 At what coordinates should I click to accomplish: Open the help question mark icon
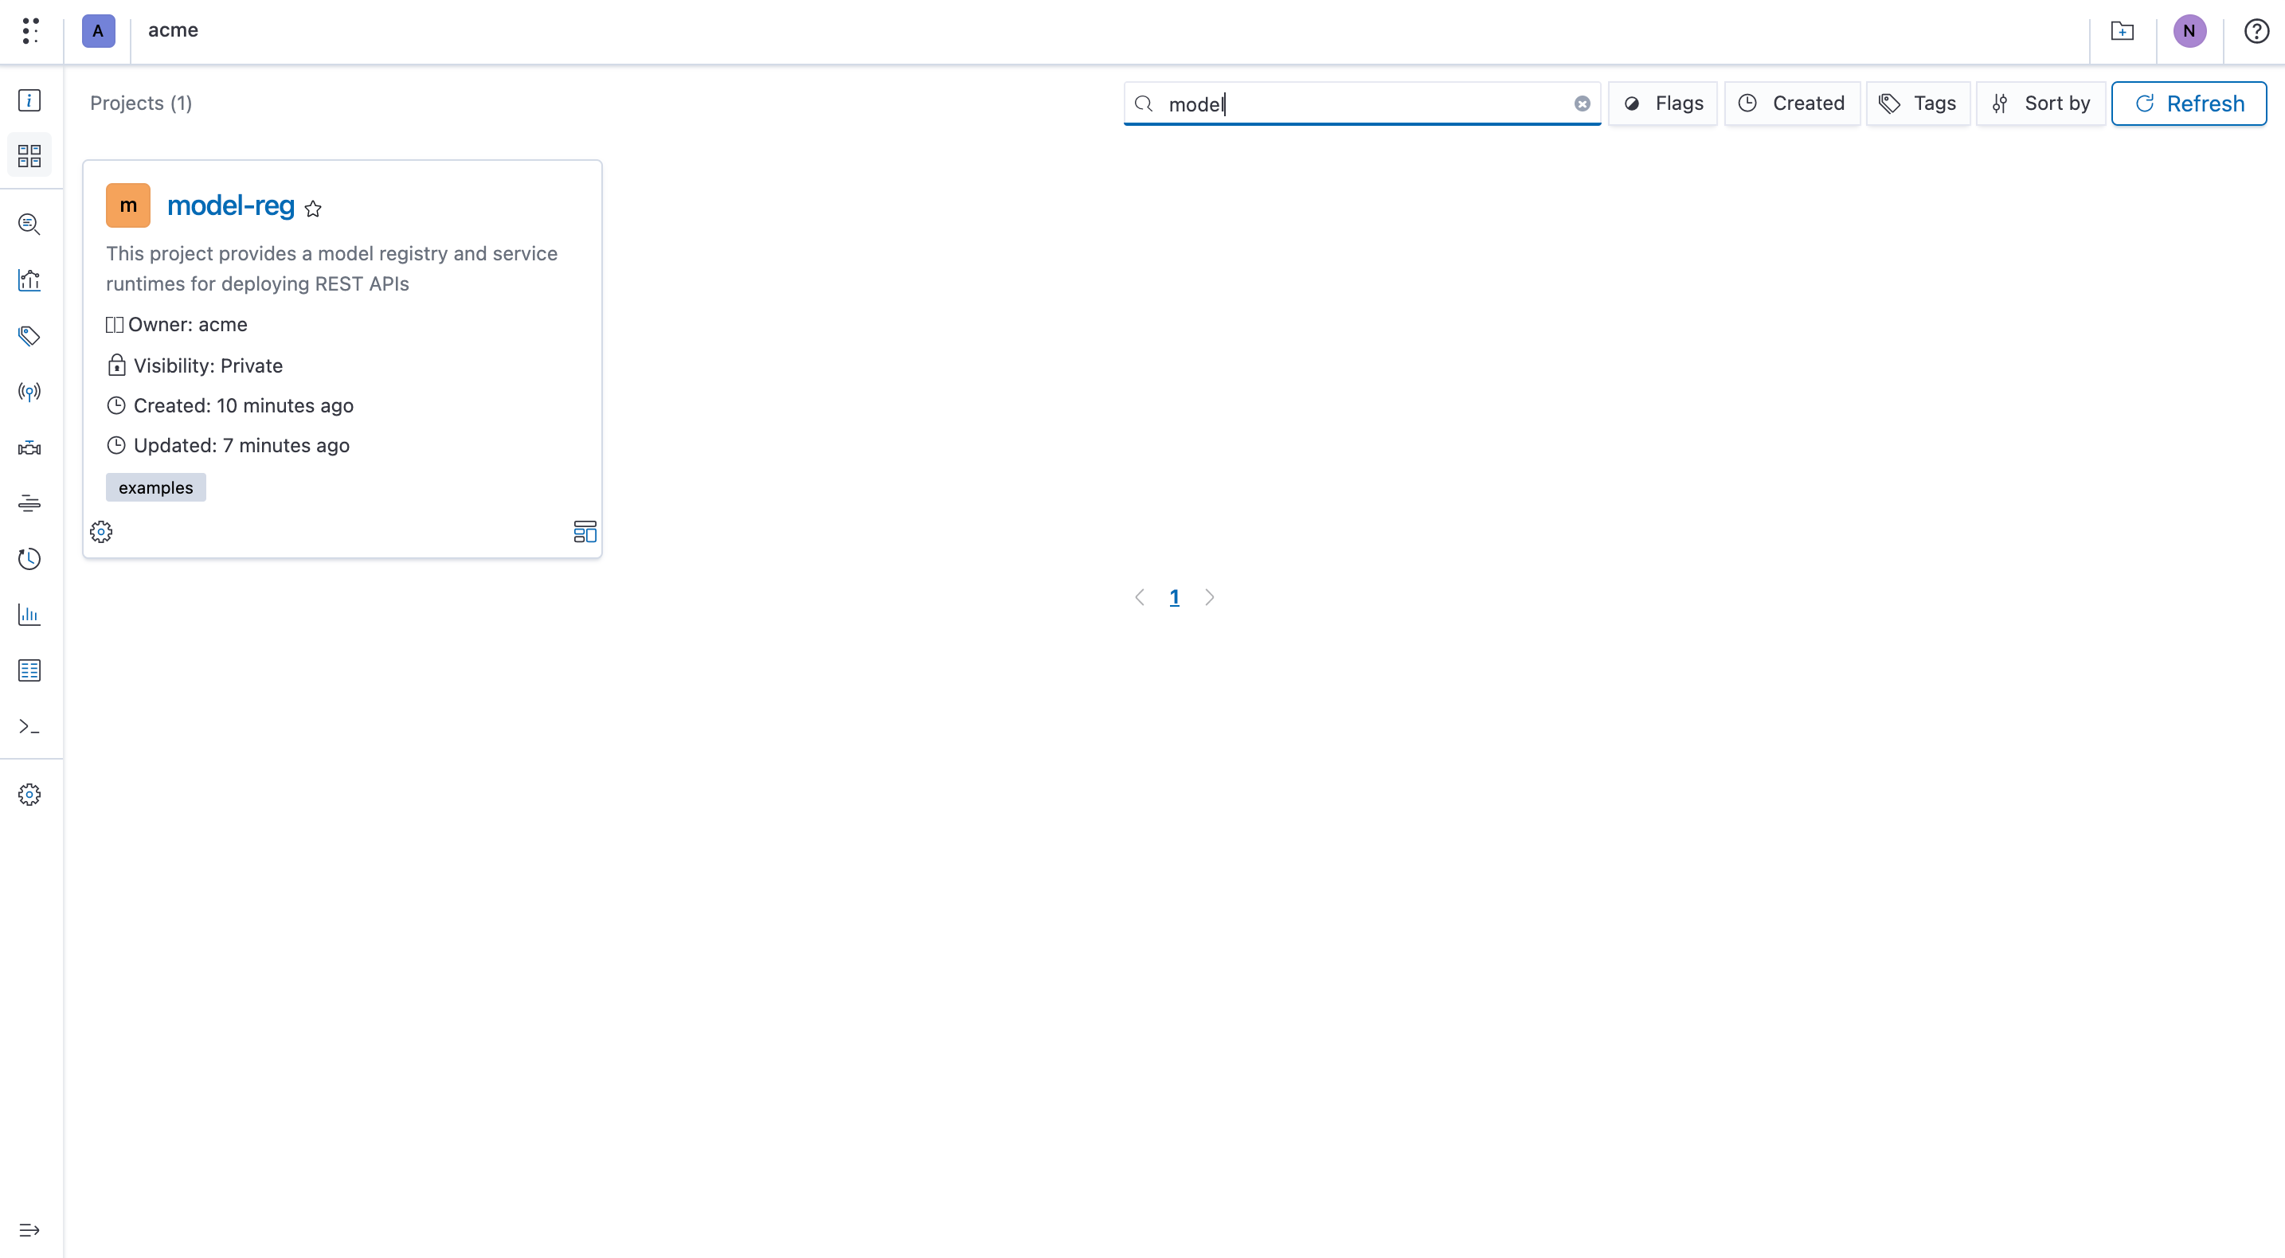(2256, 31)
